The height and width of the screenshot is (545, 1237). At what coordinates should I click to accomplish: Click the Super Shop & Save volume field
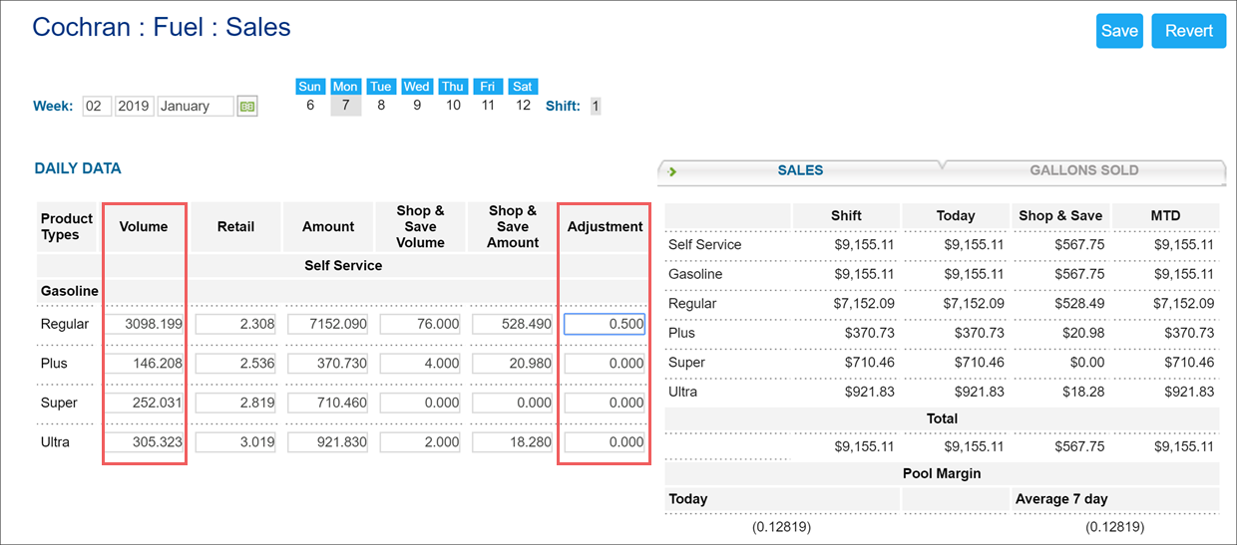[421, 403]
